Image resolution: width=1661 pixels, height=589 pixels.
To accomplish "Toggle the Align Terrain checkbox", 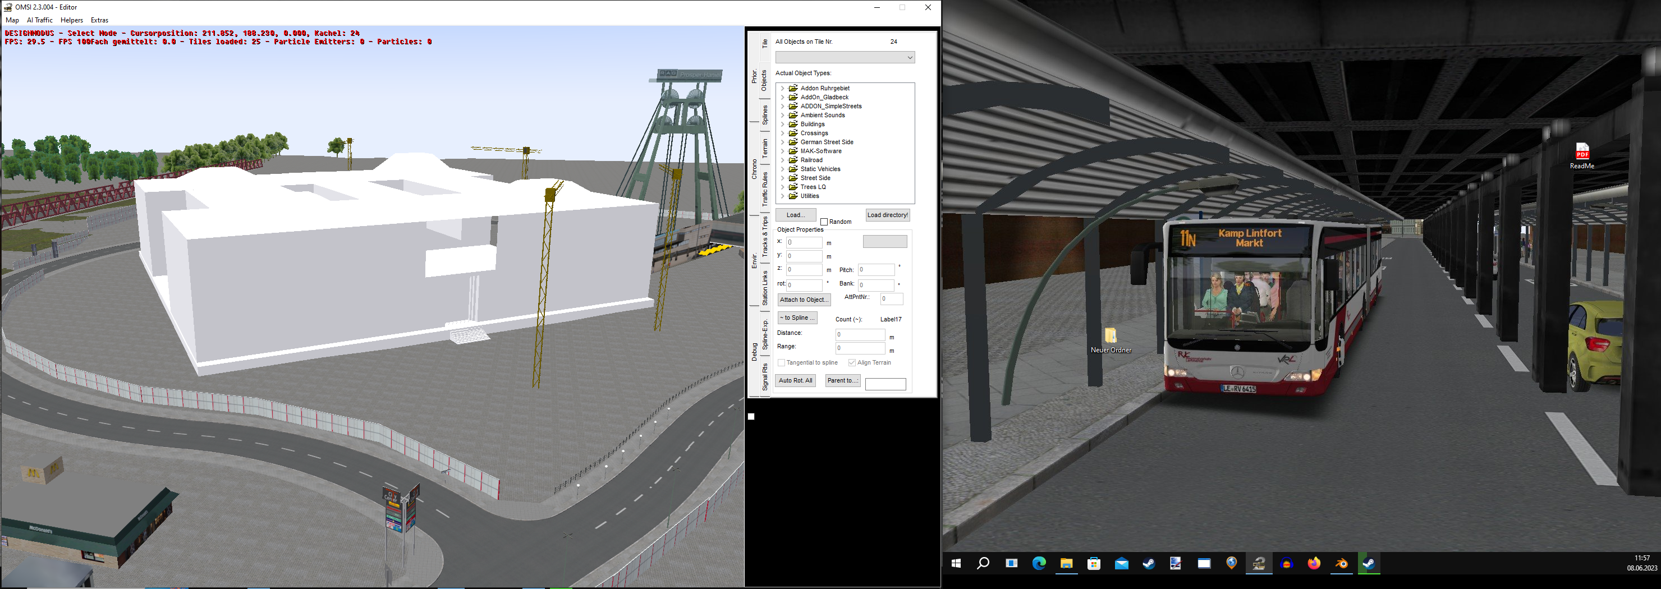I will pos(852,363).
